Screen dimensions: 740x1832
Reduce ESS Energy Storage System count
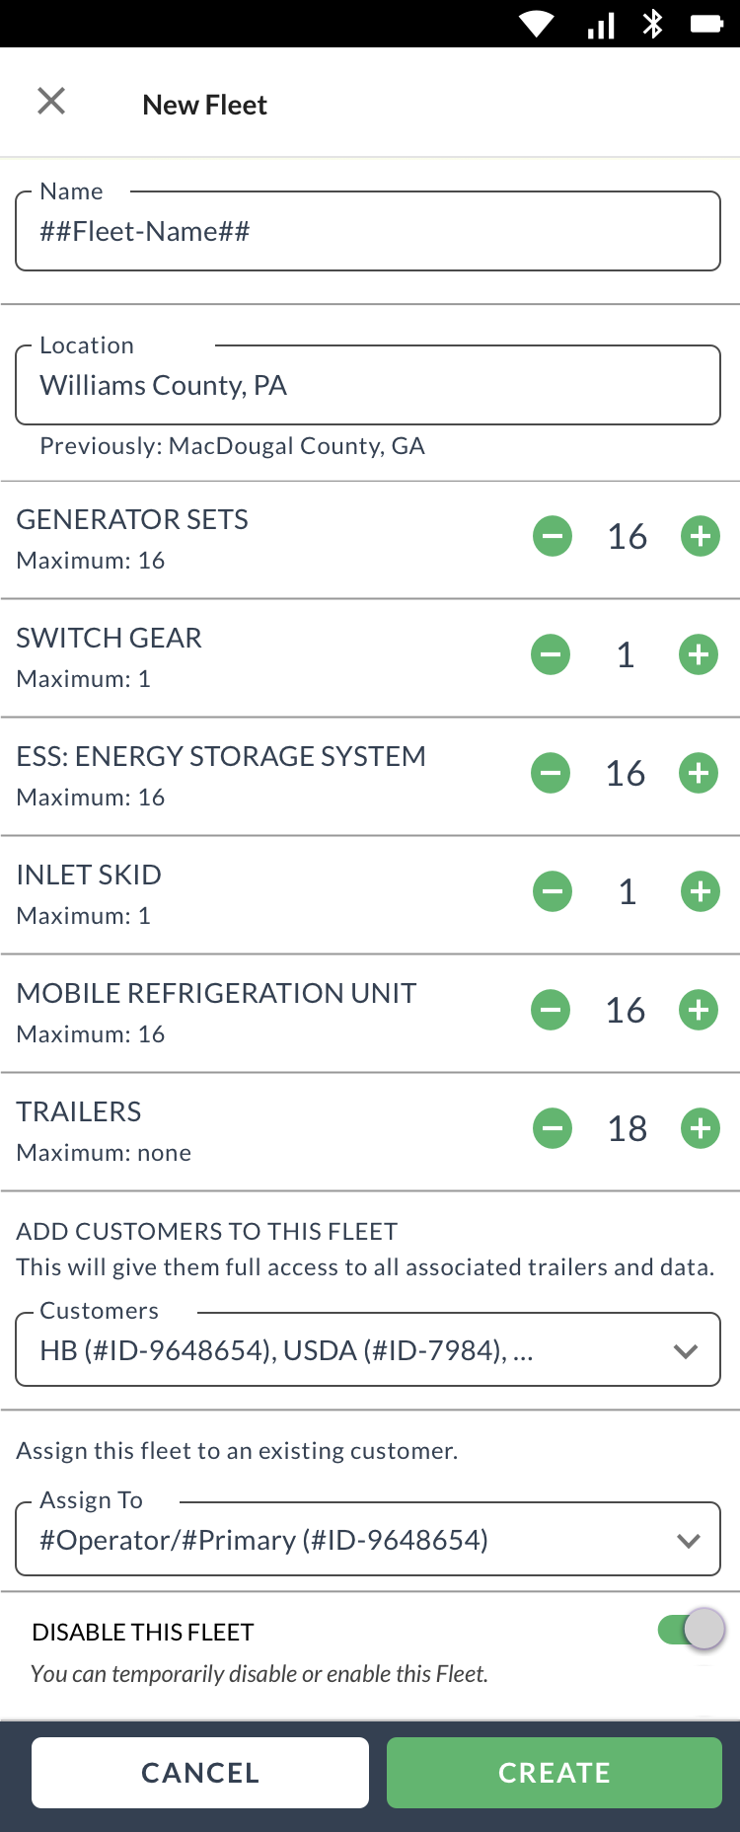pos(551,773)
